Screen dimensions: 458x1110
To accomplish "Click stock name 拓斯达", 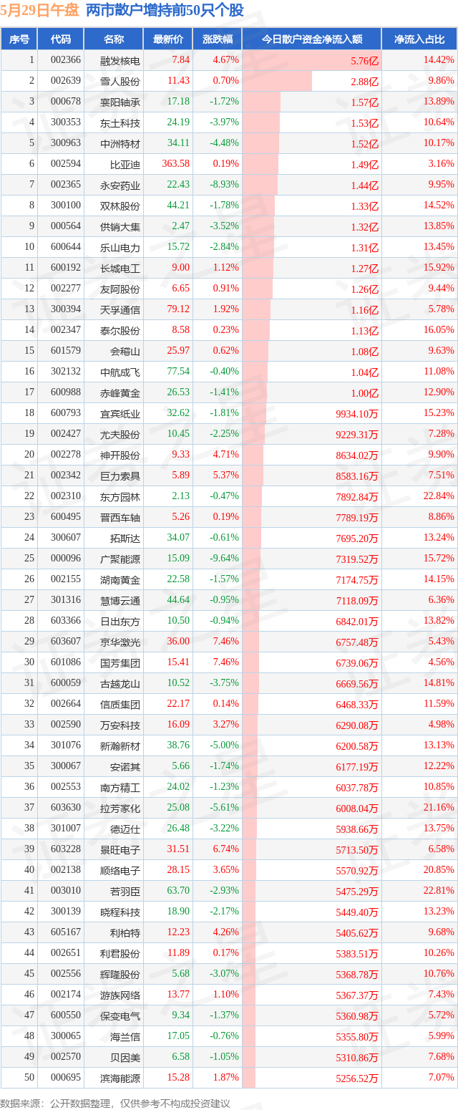I will coord(125,539).
